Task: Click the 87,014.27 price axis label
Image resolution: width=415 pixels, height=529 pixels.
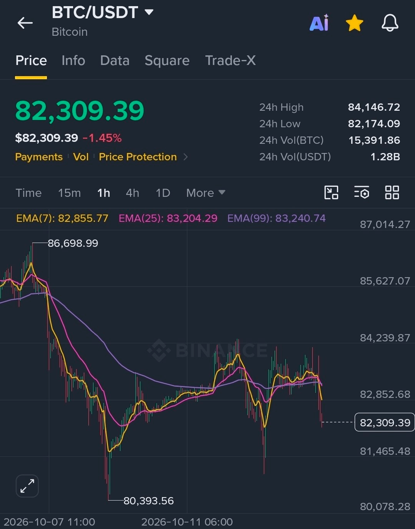Action: click(x=385, y=225)
